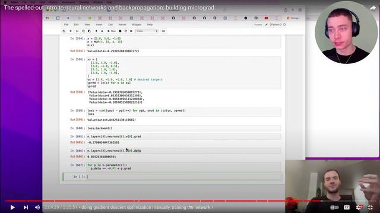
Task: Click the w[0].grad code cell
Action: coord(183,137)
